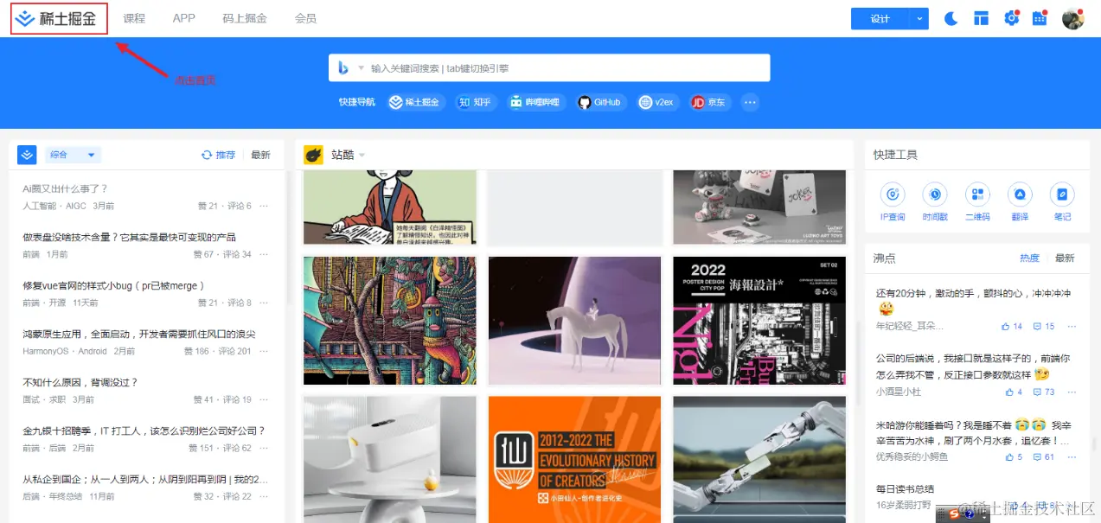Open the robot arm render thumbnail

point(759,459)
